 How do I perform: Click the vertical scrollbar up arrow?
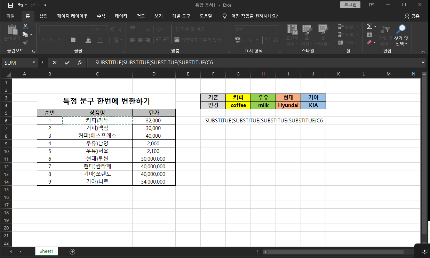point(424,74)
